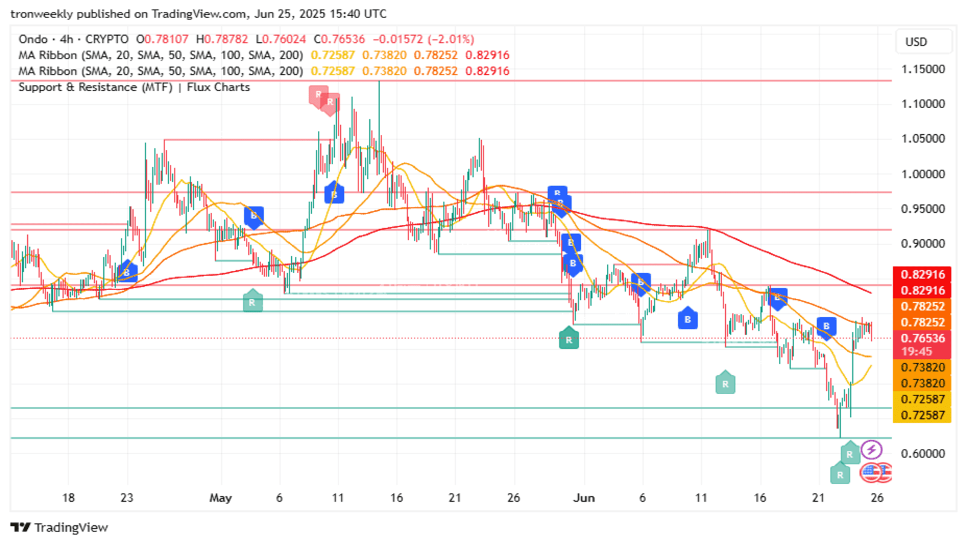Viewport: 967px width, 544px height.
Task: Select the upper green R marker near June 23
Action: coord(850,453)
